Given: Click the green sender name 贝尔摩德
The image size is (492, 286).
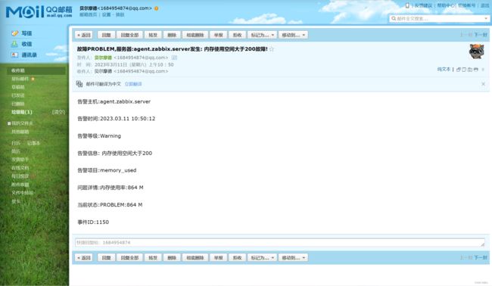Looking at the screenshot, I should (103, 58).
